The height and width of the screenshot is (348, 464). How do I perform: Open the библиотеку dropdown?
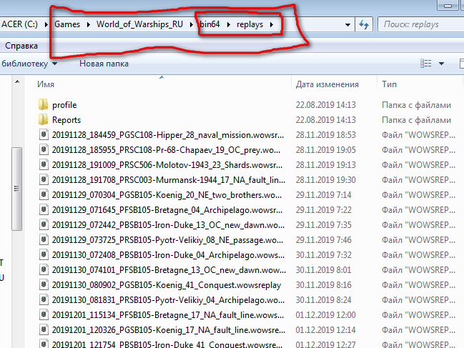point(29,64)
